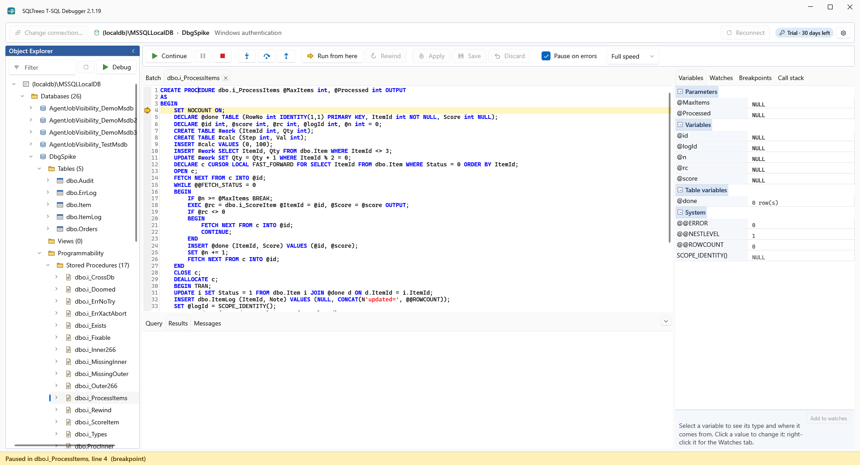Switch to the Watches tab
Viewport: 860px width, 465px height.
(x=721, y=78)
